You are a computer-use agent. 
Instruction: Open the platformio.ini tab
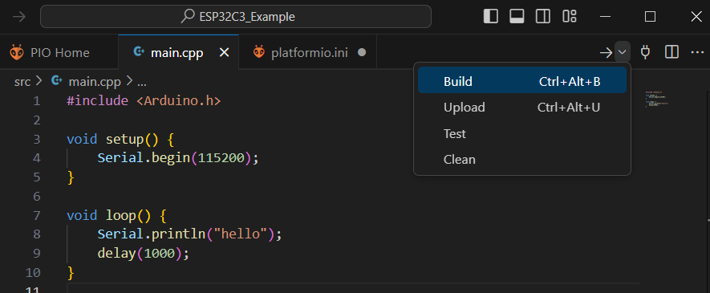click(x=309, y=52)
